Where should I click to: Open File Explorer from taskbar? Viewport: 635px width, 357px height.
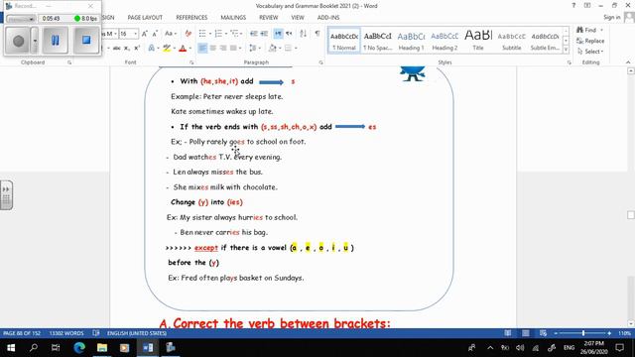pos(102,348)
